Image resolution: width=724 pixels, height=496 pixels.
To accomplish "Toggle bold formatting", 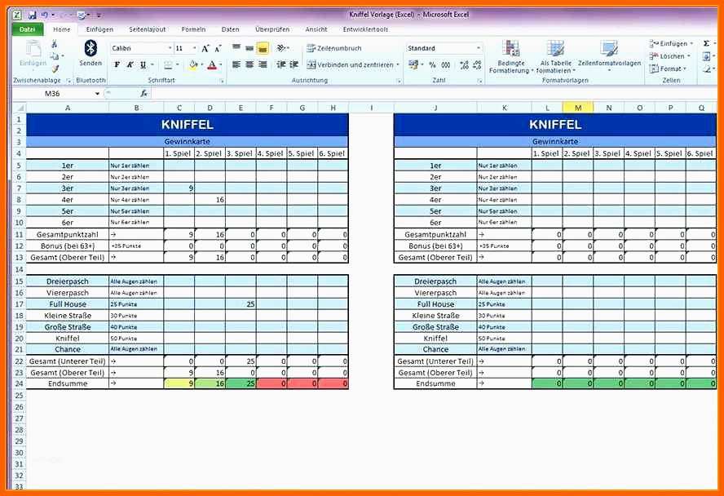I will [117, 65].
